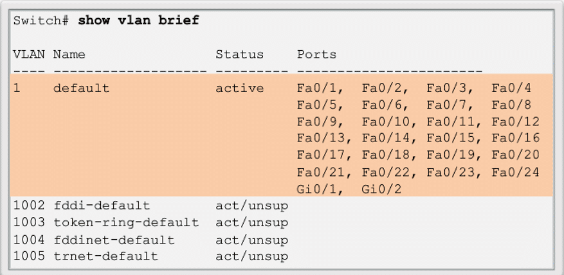564x275 pixels.
Task: Click the "active" status of VLAN 1
Action: 239,88
